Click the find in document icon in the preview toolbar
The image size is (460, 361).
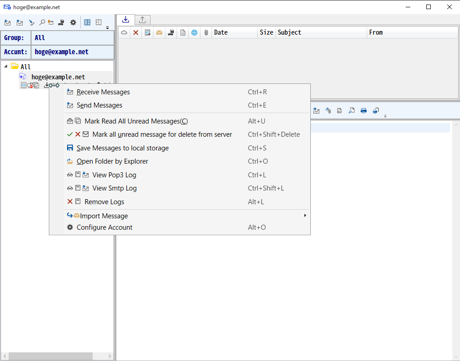[351, 110]
